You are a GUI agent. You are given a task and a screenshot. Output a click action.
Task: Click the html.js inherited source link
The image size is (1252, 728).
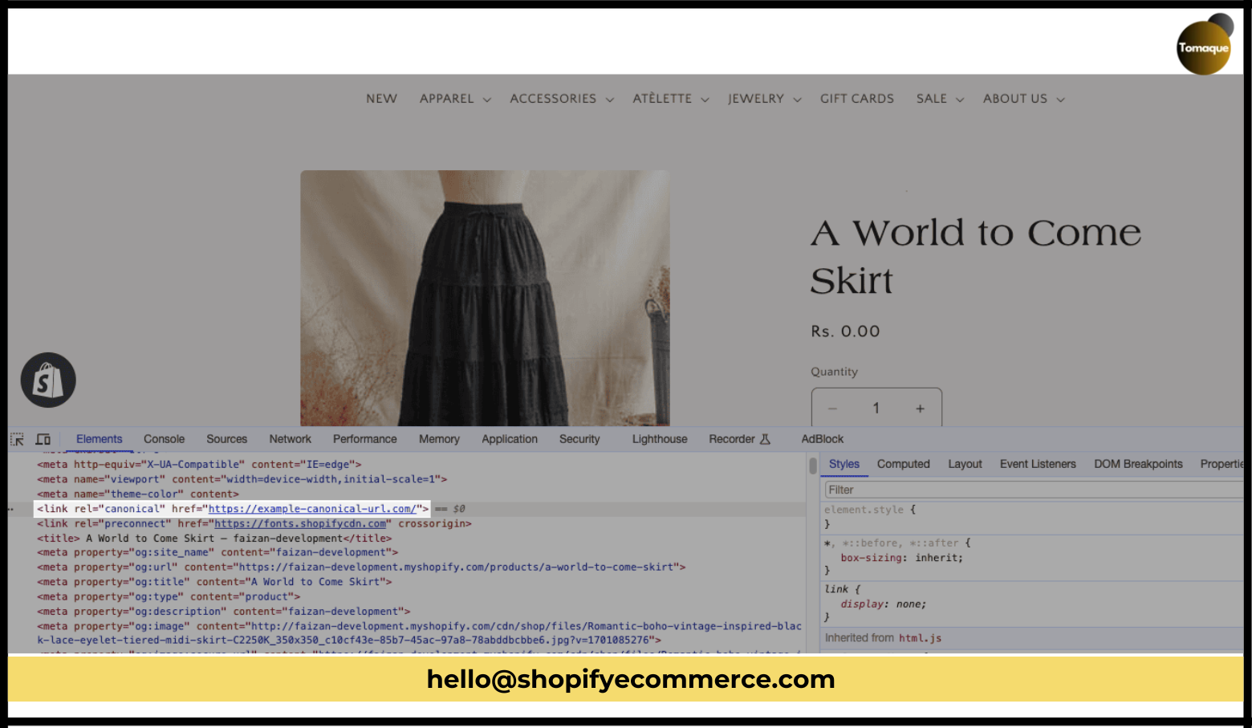(920, 638)
